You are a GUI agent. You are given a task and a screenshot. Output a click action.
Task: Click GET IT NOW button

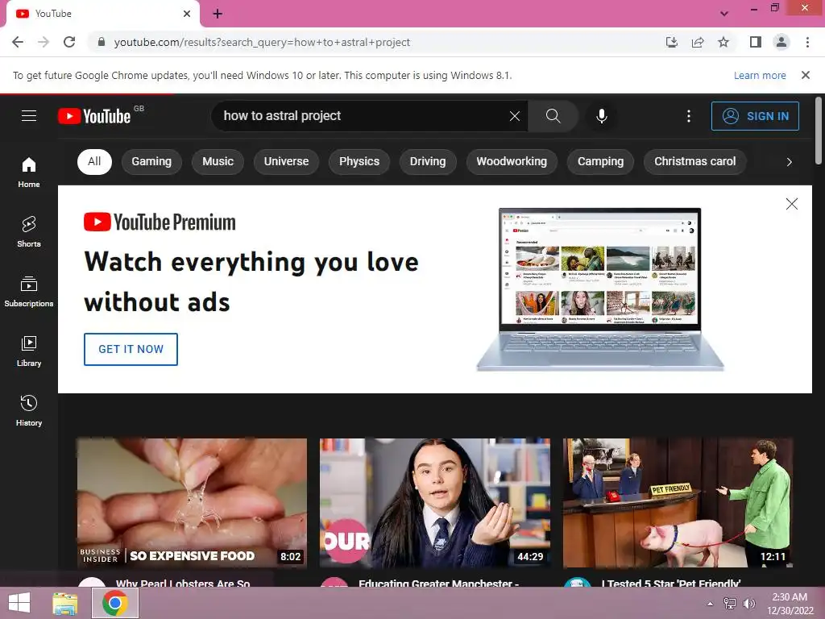click(x=131, y=349)
